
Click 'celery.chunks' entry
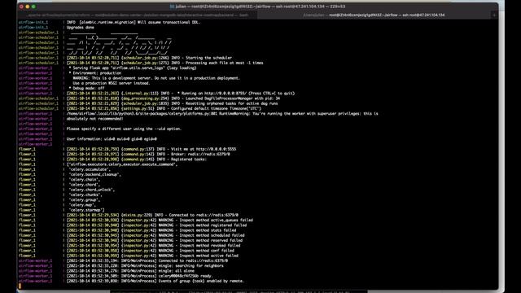coord(85,195)
